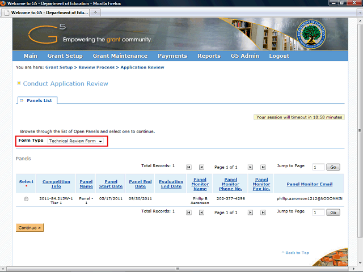This screenshot has width=363, height=272.
Task: Go to first page in top pagination
Action: tap(188, 167)
